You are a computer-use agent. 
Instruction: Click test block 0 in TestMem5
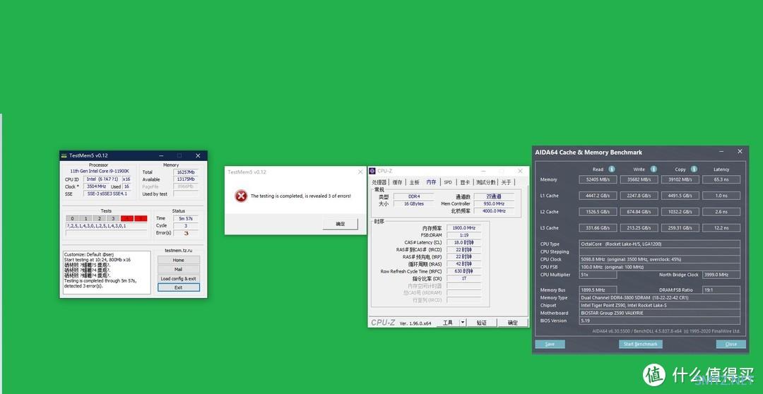72,218
